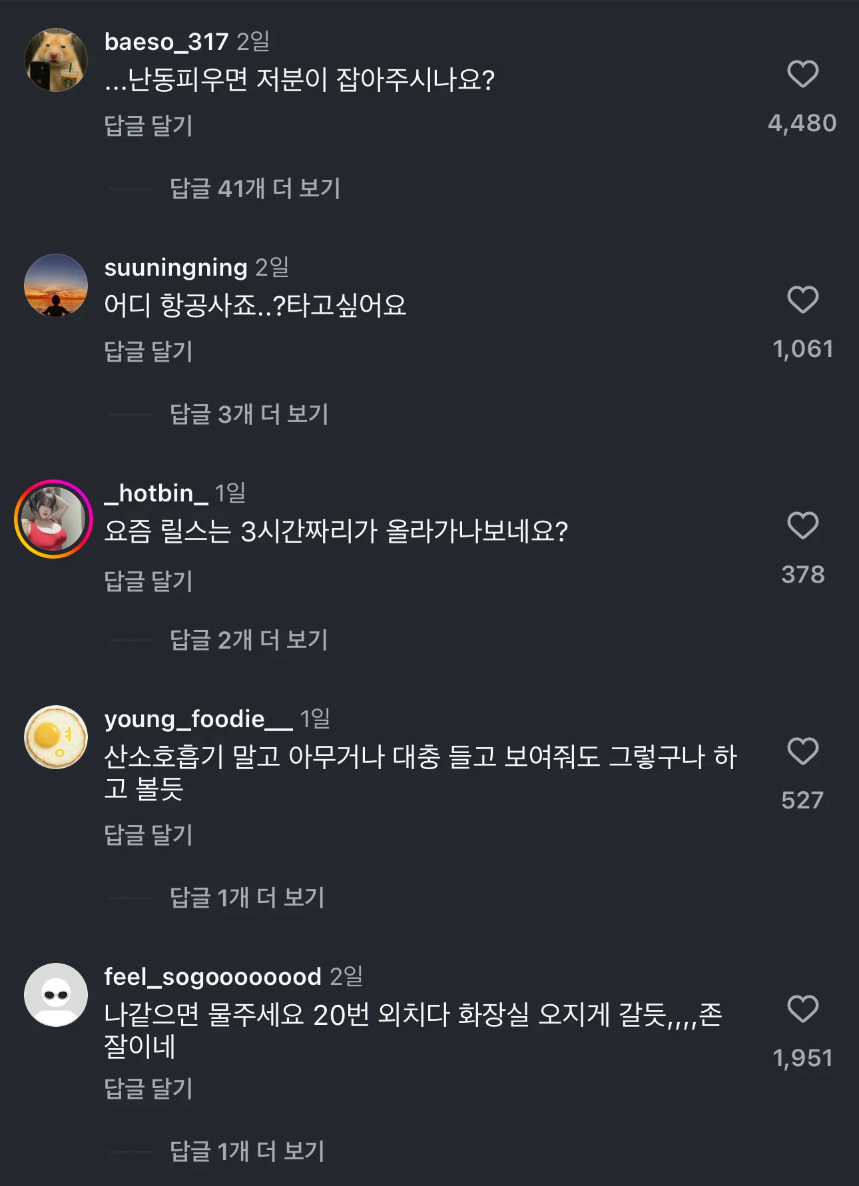Expand 2 more replies under _hotbin_

coord(249,640)
